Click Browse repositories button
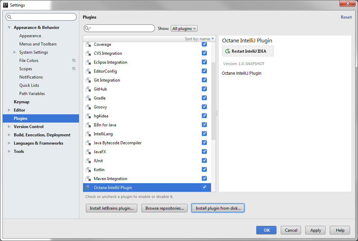The height and width of the screenshot is (241, 358). (x=165, y=208)
